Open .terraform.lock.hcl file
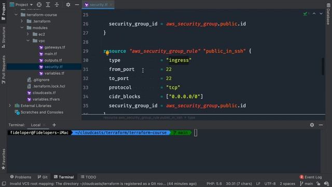 tap(49, 86)
